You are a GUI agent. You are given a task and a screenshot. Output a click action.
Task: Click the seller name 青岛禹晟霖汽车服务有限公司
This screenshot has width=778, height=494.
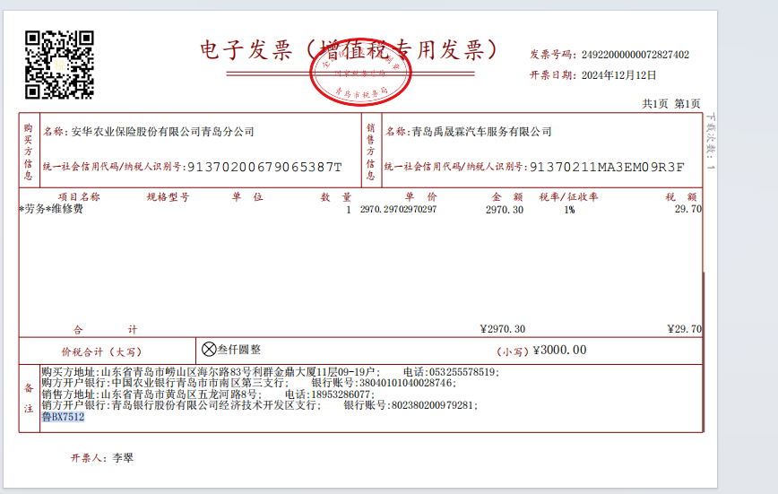[x=481, y=132]
